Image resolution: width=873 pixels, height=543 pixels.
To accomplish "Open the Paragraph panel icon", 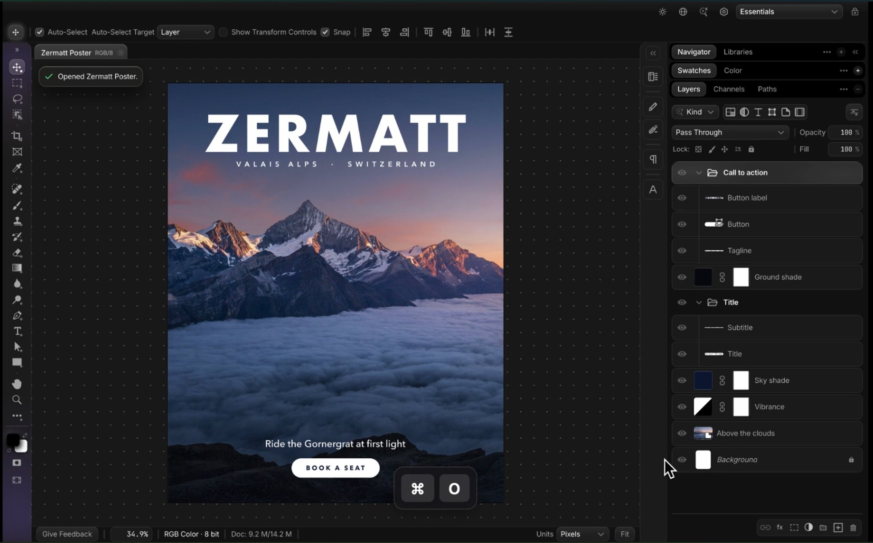I will tap(653, 159).
